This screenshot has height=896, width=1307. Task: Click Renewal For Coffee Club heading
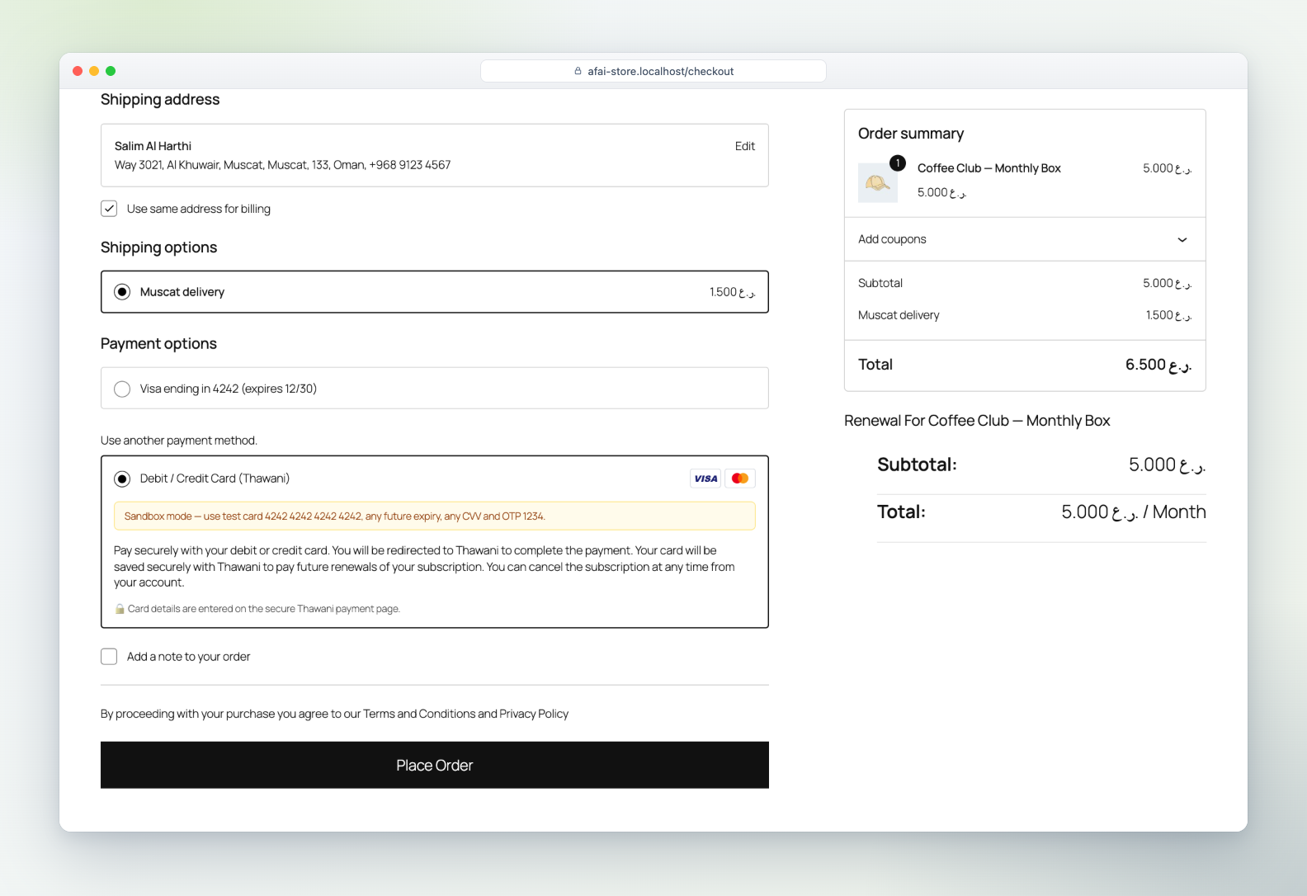[x=977, y=421]
